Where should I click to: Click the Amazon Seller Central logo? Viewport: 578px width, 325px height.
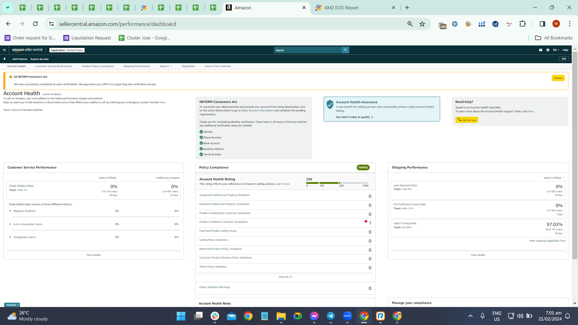(27, 50)
